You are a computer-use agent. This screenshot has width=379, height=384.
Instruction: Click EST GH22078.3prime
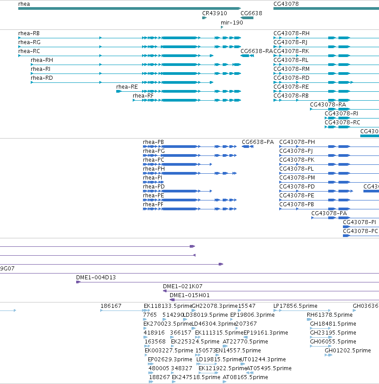pyautogui.click(x=193, y=310)
